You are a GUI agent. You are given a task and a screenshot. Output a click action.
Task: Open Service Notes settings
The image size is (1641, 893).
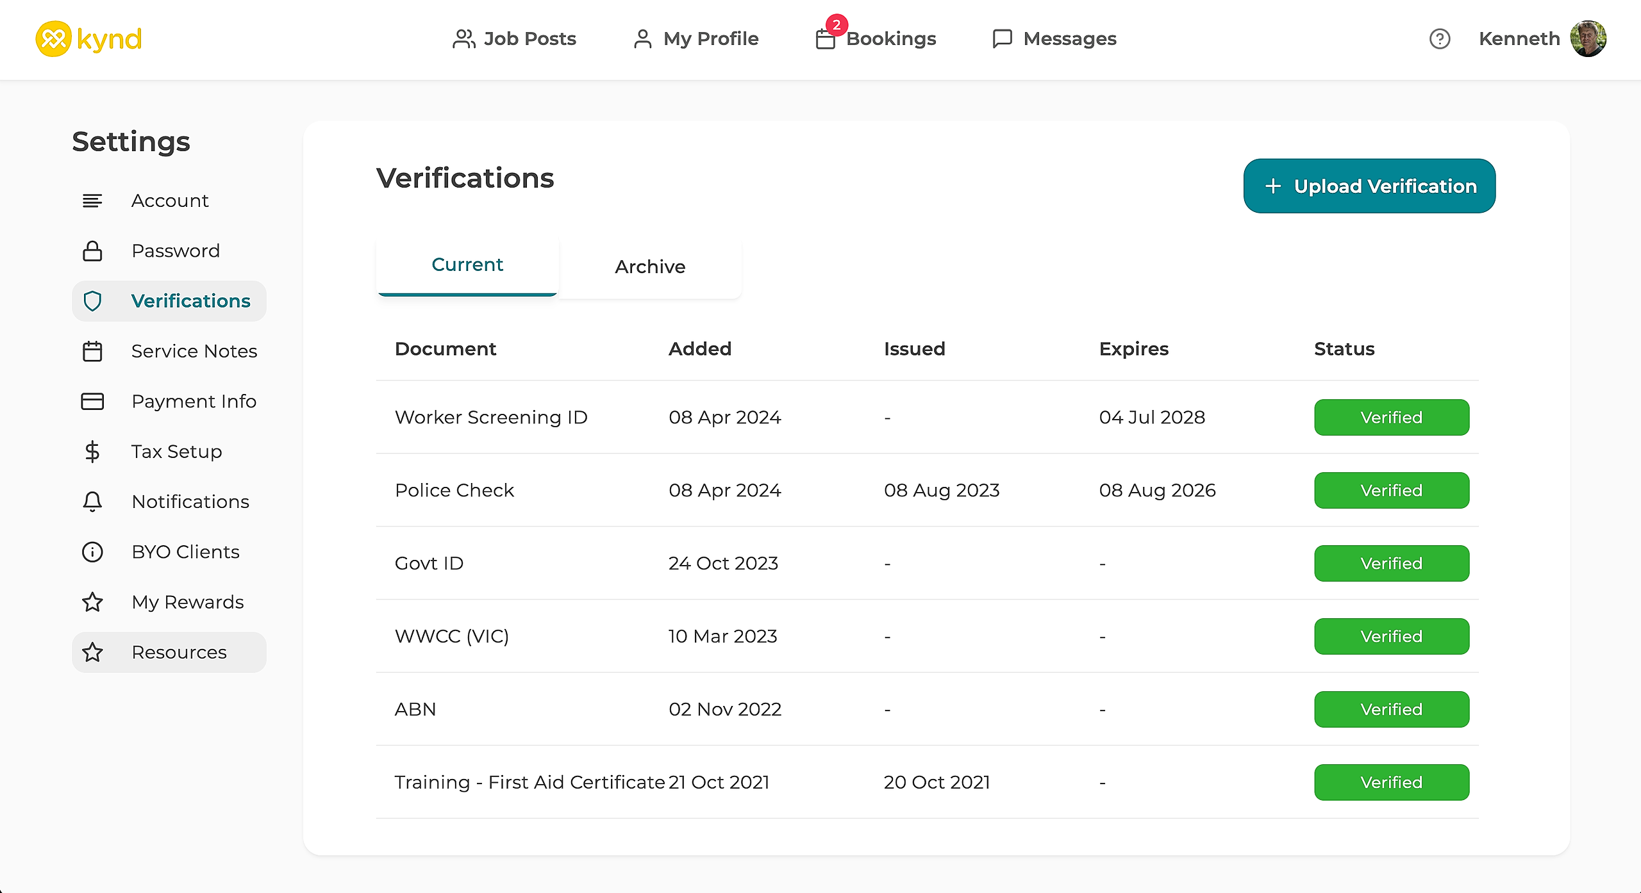[x=194, y=351]
